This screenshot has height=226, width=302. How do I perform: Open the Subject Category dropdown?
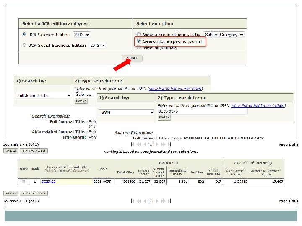tap(224, 35)
